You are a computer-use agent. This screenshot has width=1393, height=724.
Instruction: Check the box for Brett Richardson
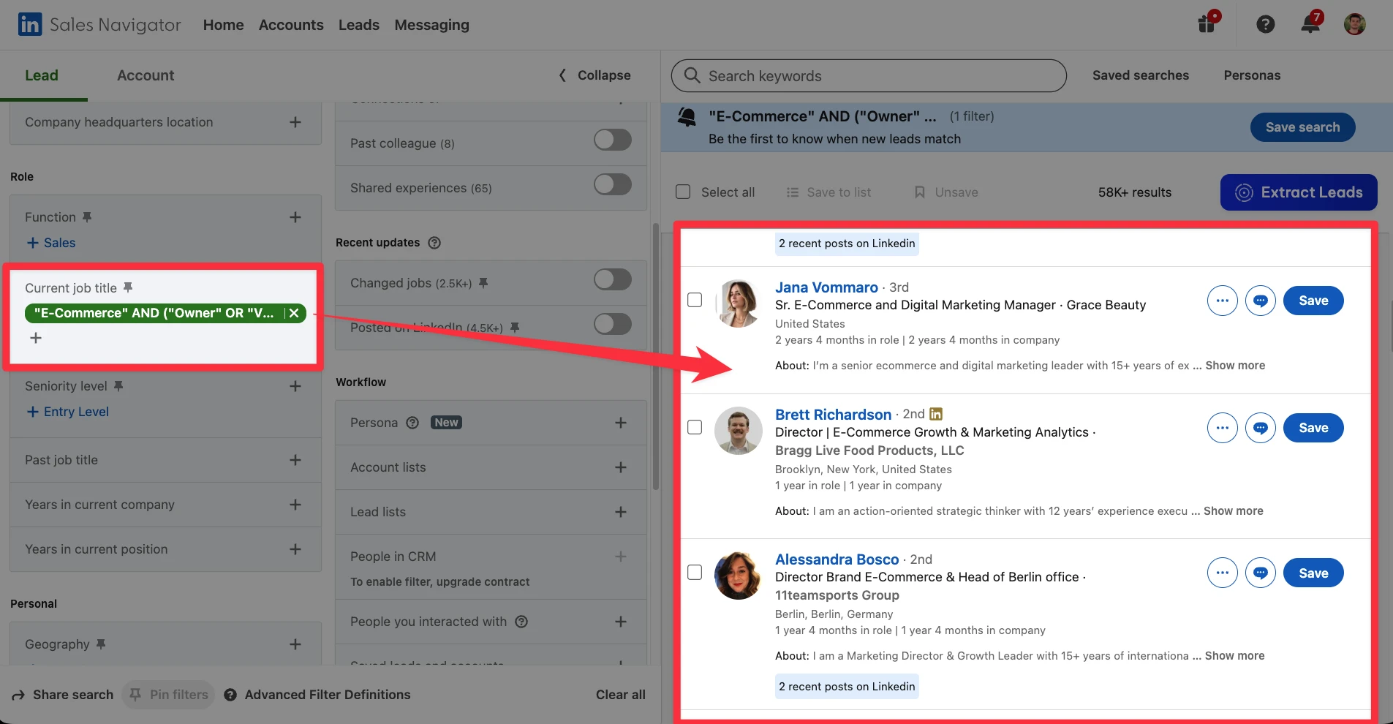tap(695, 427)
